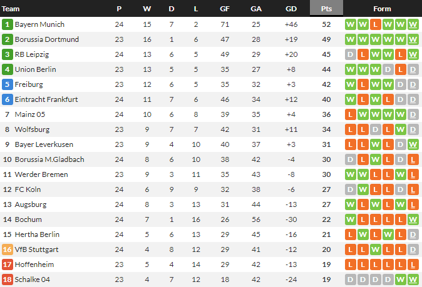
Task: Click the draw badge in RB Leipzig's form
Action: pos(351,54)
